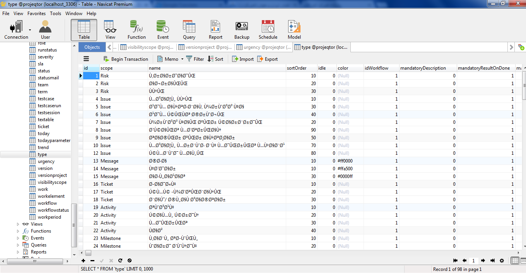Open the Tools menu
526x274 pixels.
tap(55, 14)
